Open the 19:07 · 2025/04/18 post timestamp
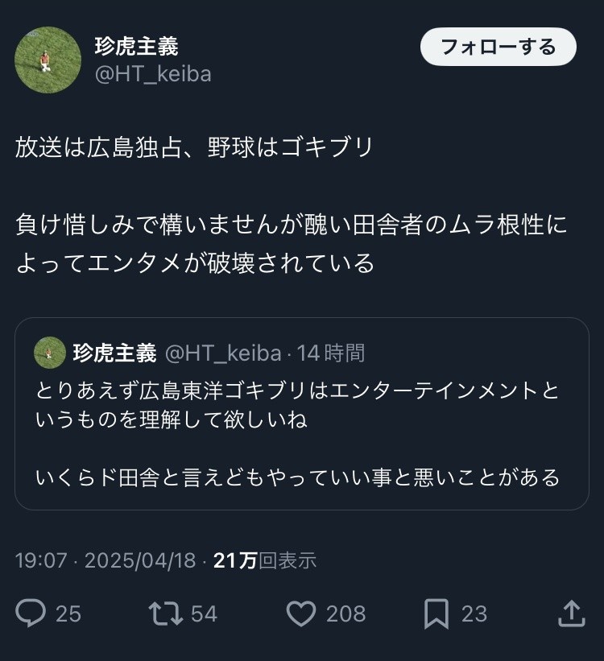The width and height of the screenshot is (604, 661). (x=105, y=560)
